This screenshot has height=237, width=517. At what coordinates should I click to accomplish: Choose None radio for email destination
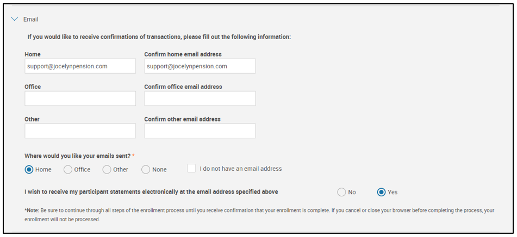pyautogui.click(x=146, y=169)
